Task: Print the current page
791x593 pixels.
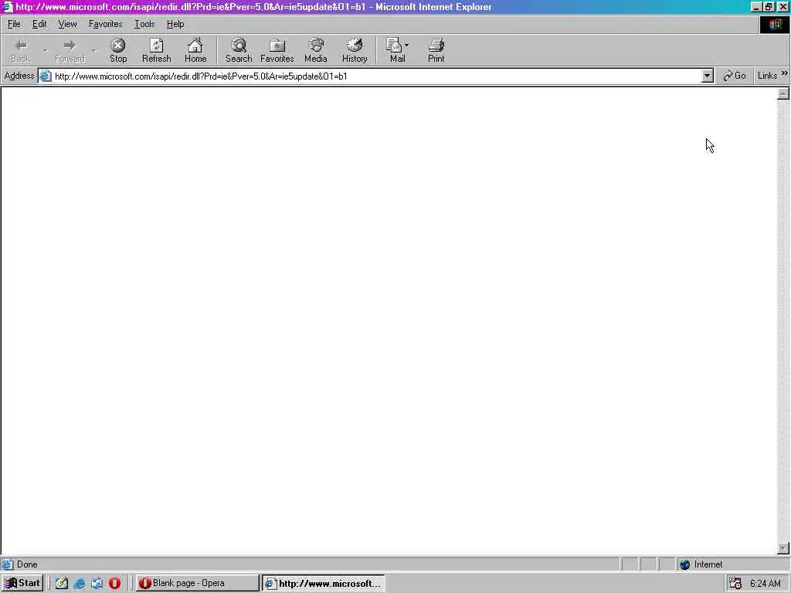Action: pos(436,50)
